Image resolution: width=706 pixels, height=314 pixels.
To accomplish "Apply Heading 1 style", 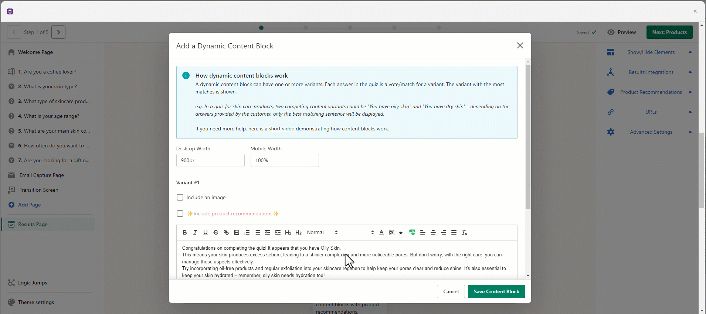I will click(x=288, y=232).
